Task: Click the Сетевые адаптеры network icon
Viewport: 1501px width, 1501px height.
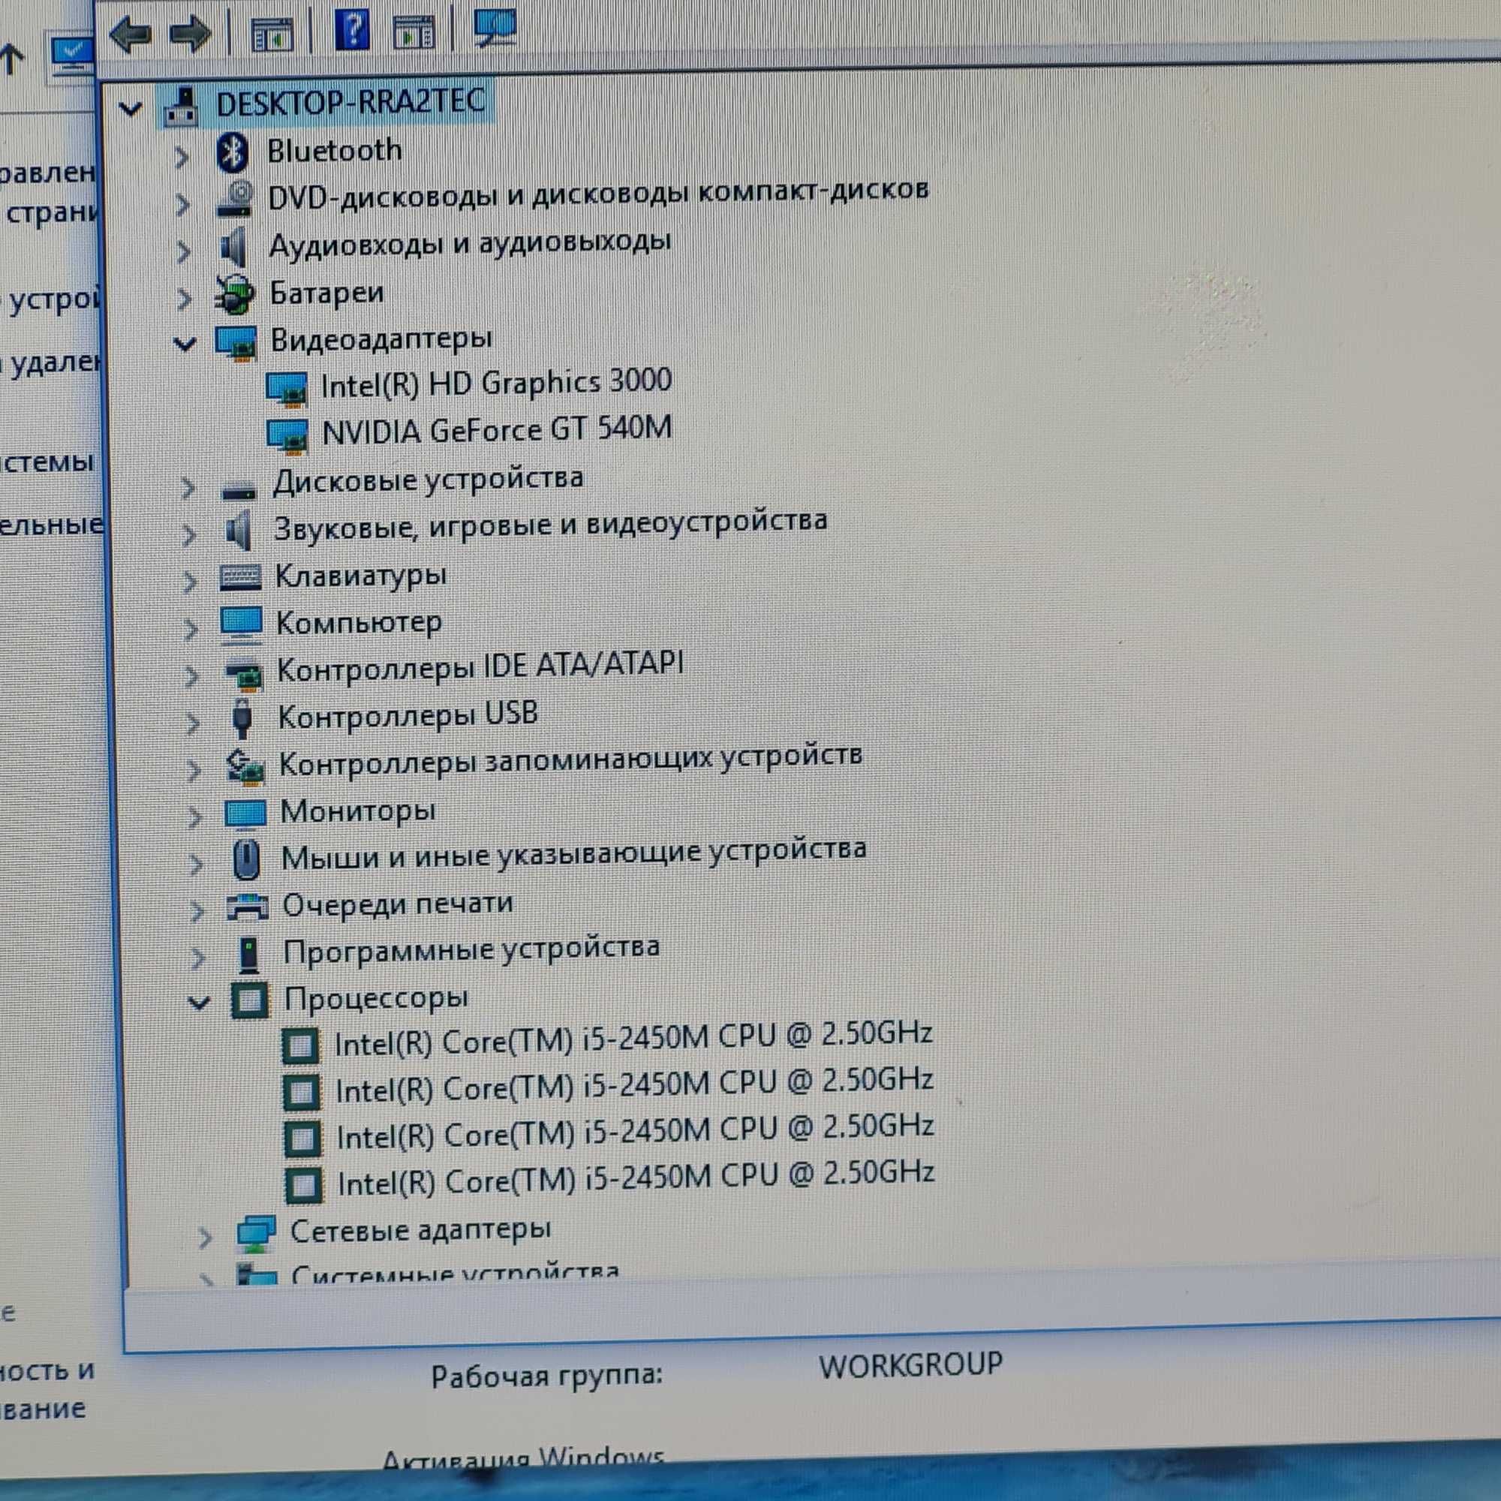Action: pos(256,1233)
